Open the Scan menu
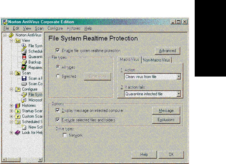Screen dimensions: 226x164 [x=39, y=28]
